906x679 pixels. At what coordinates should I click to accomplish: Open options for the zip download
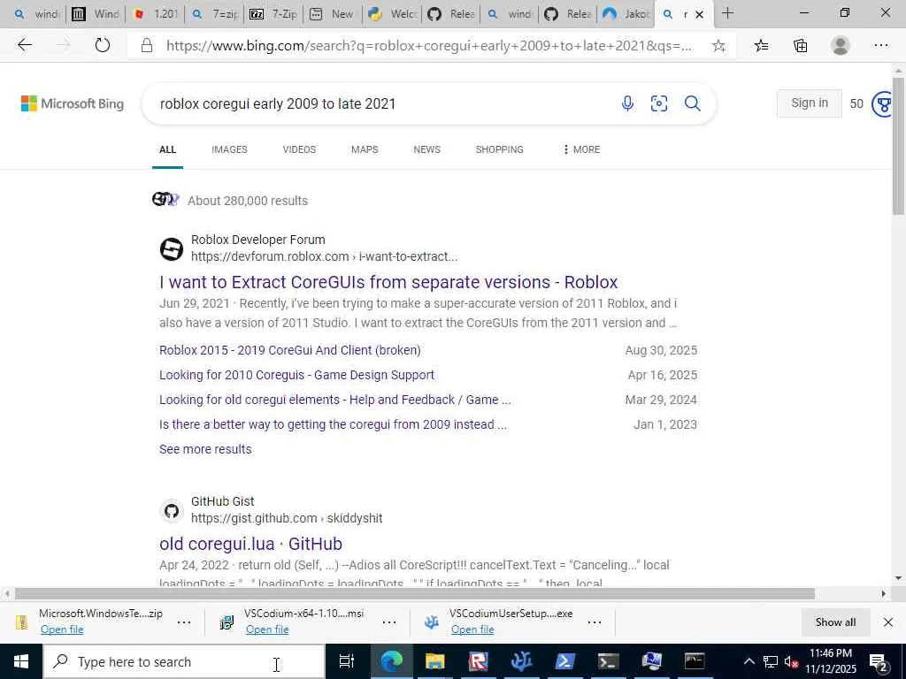[184, 622]
